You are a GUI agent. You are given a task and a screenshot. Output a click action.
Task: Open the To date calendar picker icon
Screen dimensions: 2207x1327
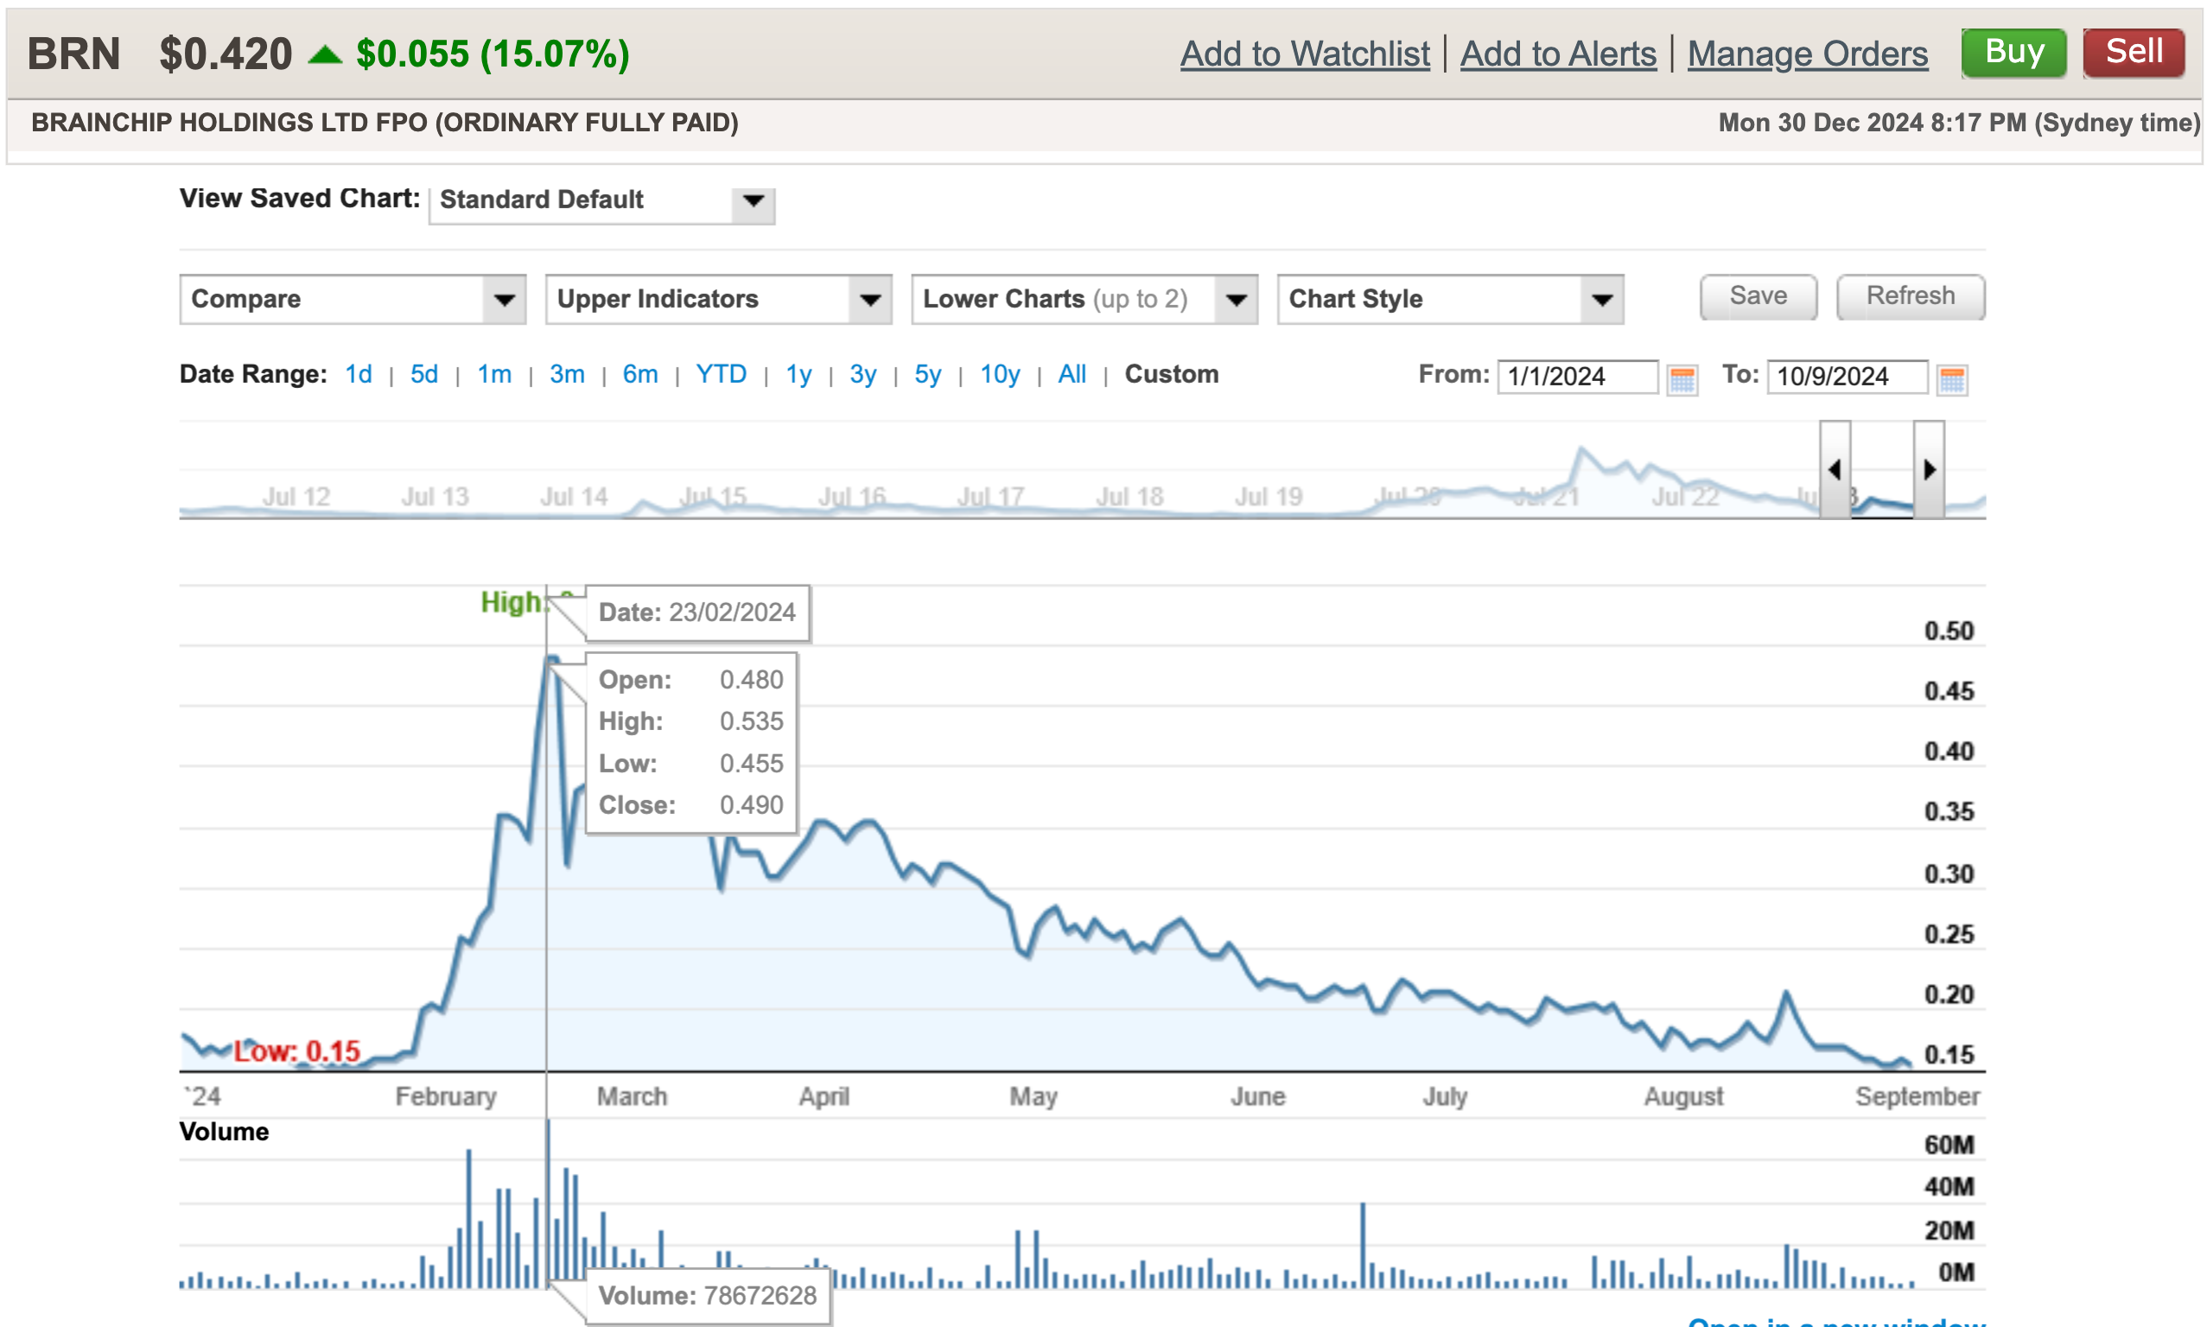click(1951, 379)
